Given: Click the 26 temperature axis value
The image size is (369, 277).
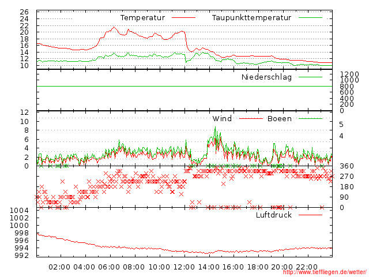Looking at the screenshot, I should pyautogui.click(x=24, y=12).
